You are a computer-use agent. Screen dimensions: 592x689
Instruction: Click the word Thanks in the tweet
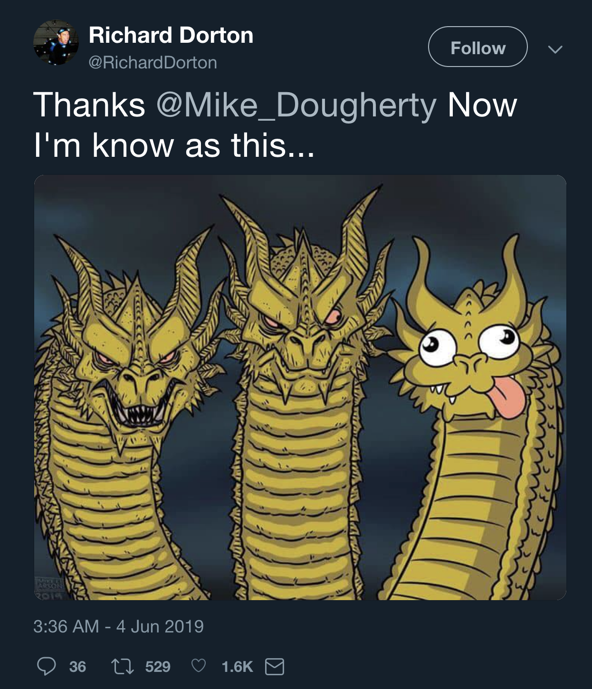click(x=89, y=105)
